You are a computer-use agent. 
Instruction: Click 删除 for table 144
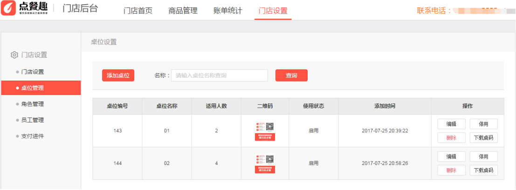452,170
